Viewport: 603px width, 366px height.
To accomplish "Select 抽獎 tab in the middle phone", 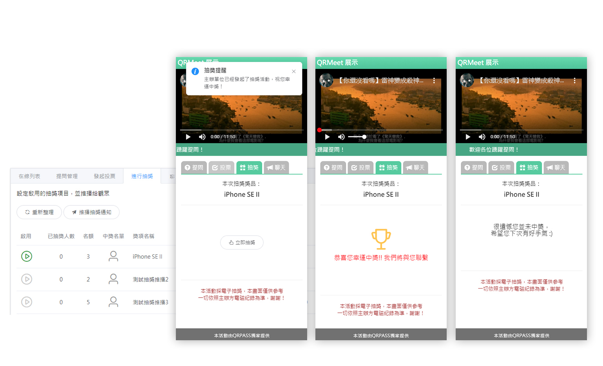I will click(x=388, y=168).
